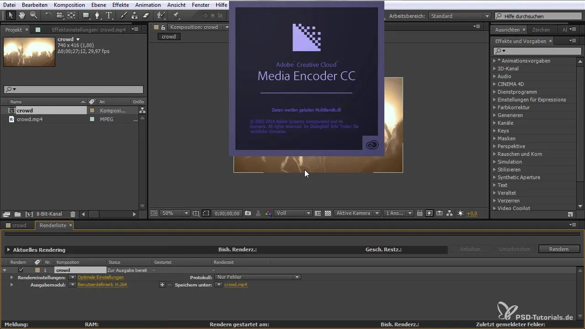
Task: Open the Effekte menu
Action: coord(121,5)
